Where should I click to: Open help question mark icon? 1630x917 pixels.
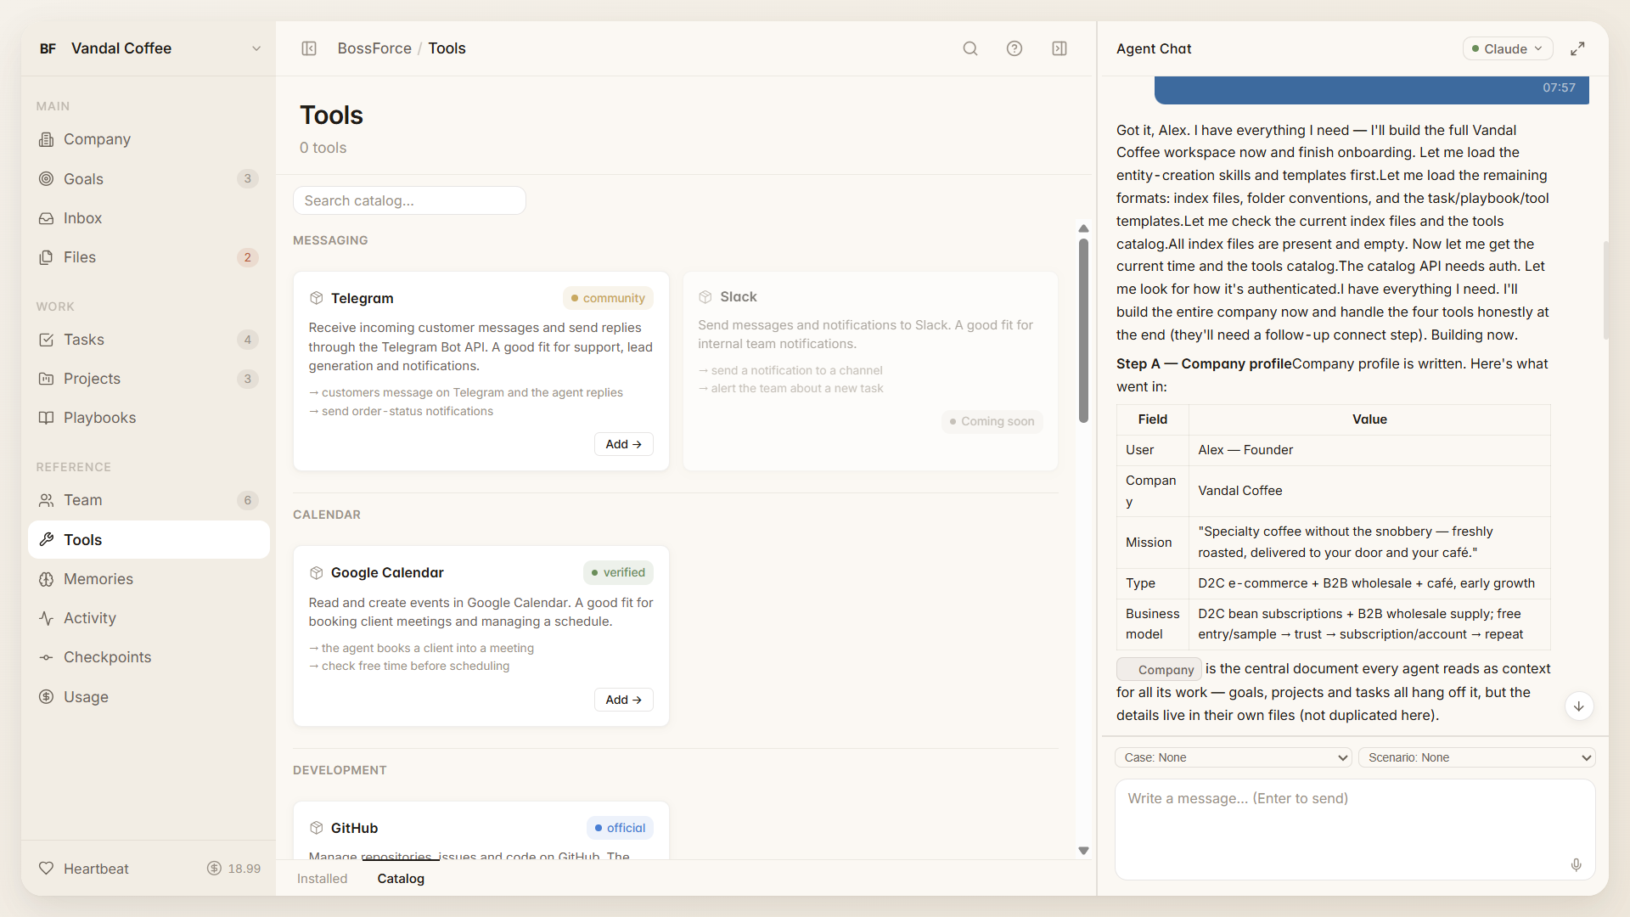pos(1015,48)
